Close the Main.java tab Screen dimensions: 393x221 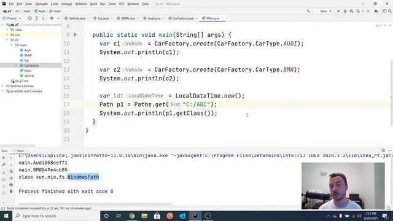pos(222,18)
